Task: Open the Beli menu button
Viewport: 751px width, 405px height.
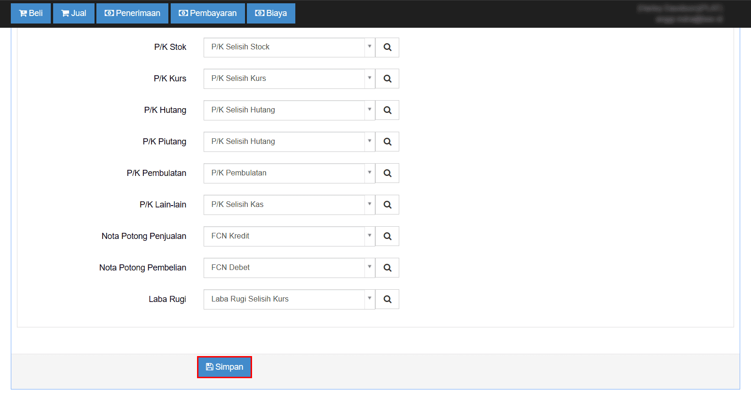Action: point(31,13)
